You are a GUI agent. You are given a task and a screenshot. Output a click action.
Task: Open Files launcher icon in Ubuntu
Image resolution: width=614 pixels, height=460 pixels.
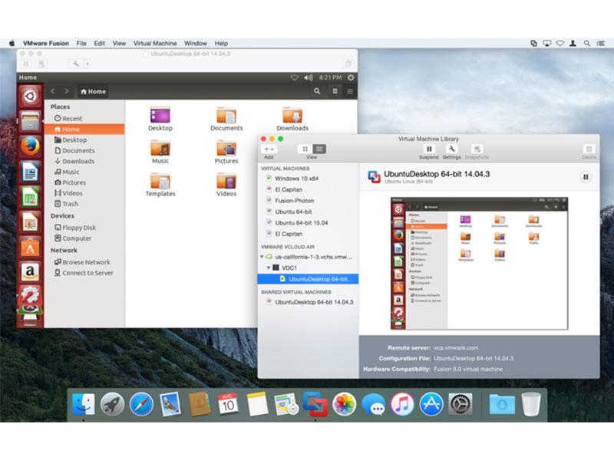pos(30,121)
